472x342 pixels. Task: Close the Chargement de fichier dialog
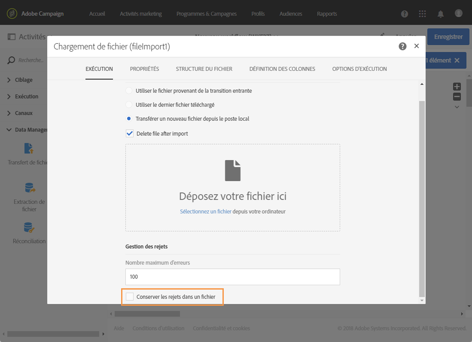[417, 46]
